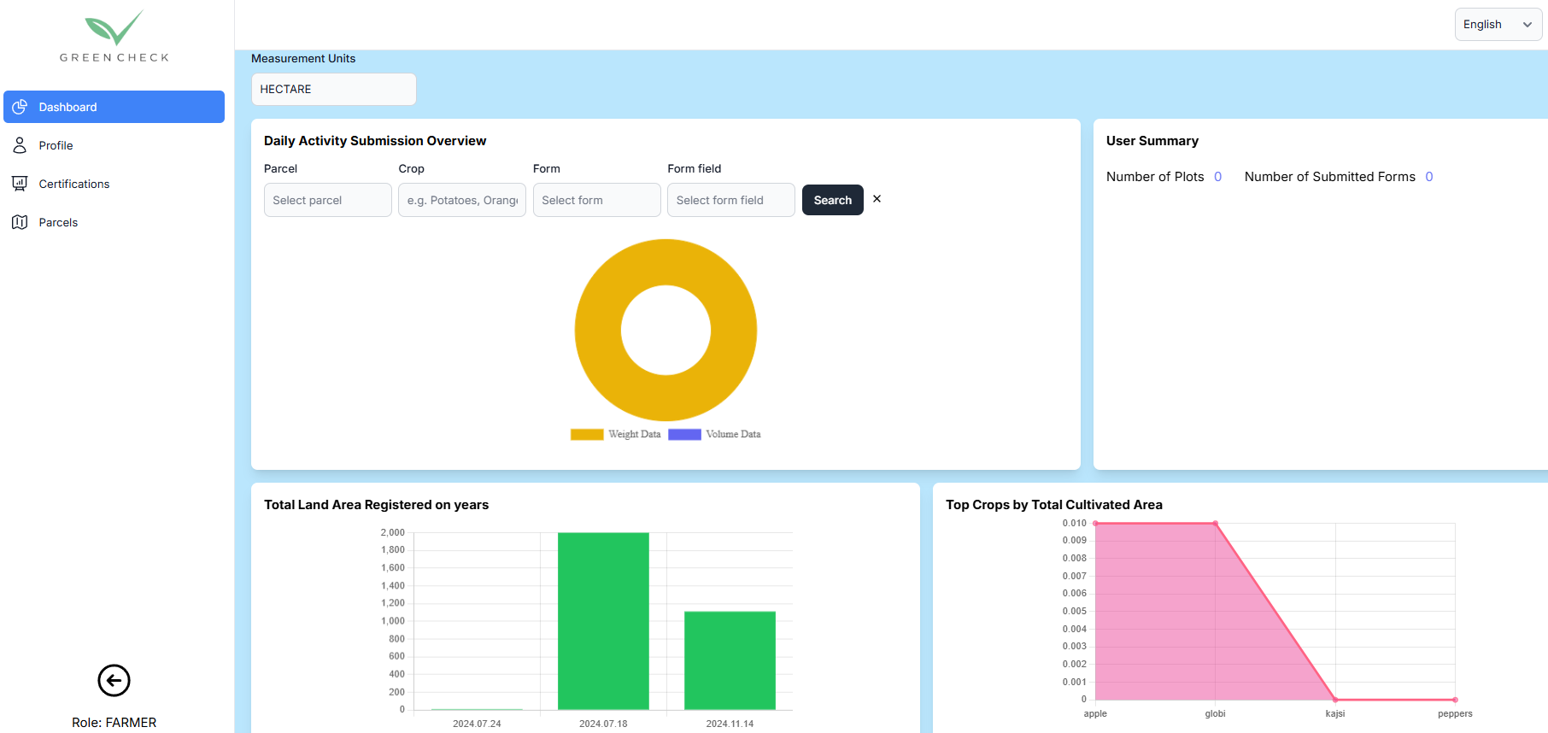This screenshot has width=1548, height=733.
Task: Click the Certifications badge icon
Action: 20,184
